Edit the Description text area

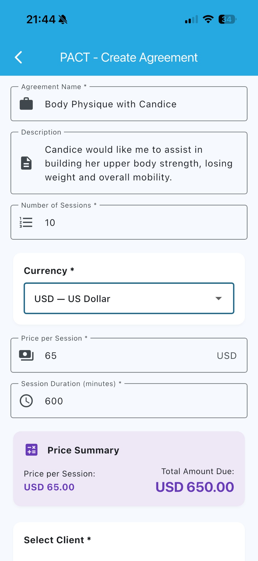tap(139, 164)
